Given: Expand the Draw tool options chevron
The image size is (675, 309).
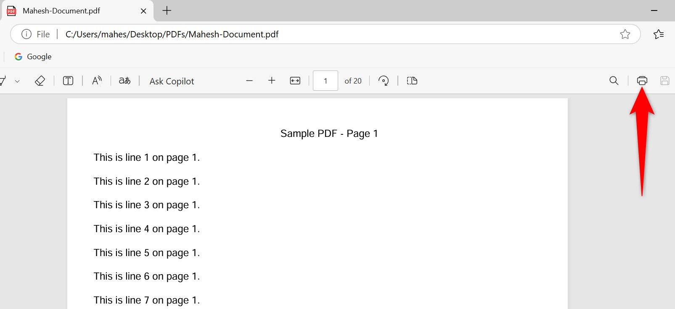Looking at the screenshot, I should click(x=17, y=81).
